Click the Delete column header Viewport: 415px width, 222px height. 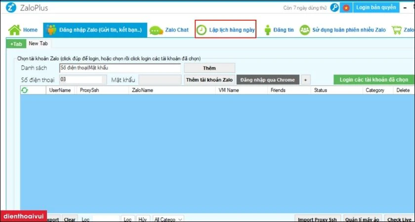tap(403, 90)
